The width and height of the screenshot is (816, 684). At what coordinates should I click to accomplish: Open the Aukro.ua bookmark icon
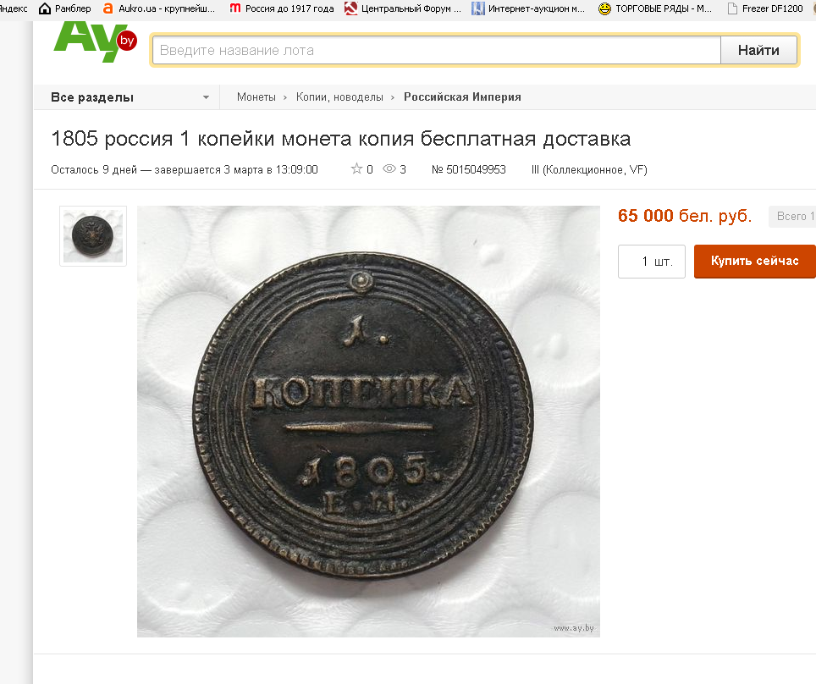point(108,8)
